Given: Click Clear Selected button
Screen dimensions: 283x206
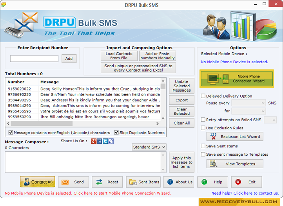Looking at the screenshot, I should [181, 111].
